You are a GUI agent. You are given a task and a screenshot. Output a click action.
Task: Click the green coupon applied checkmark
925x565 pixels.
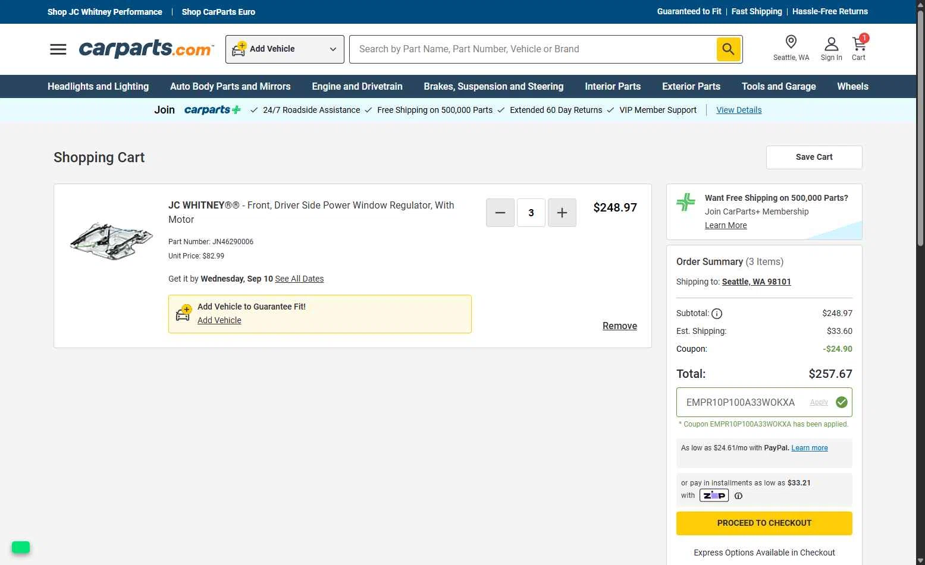pos(842,402)
